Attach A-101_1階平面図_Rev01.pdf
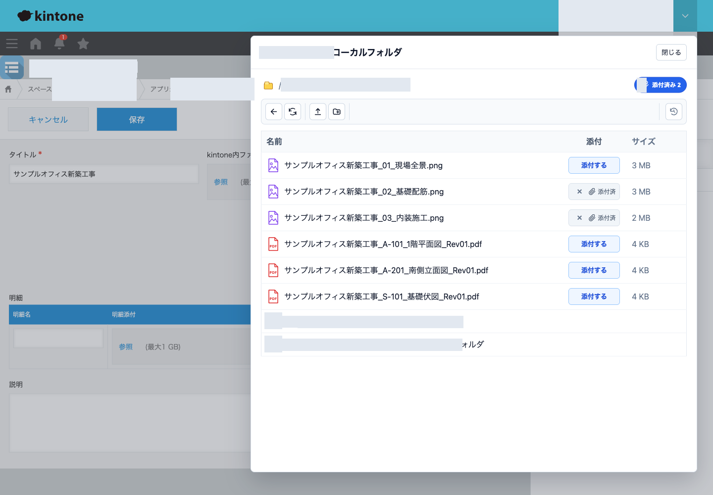The image size is (713, 495). click(x=594, y=244)
